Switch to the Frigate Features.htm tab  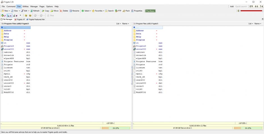[35, 20]
